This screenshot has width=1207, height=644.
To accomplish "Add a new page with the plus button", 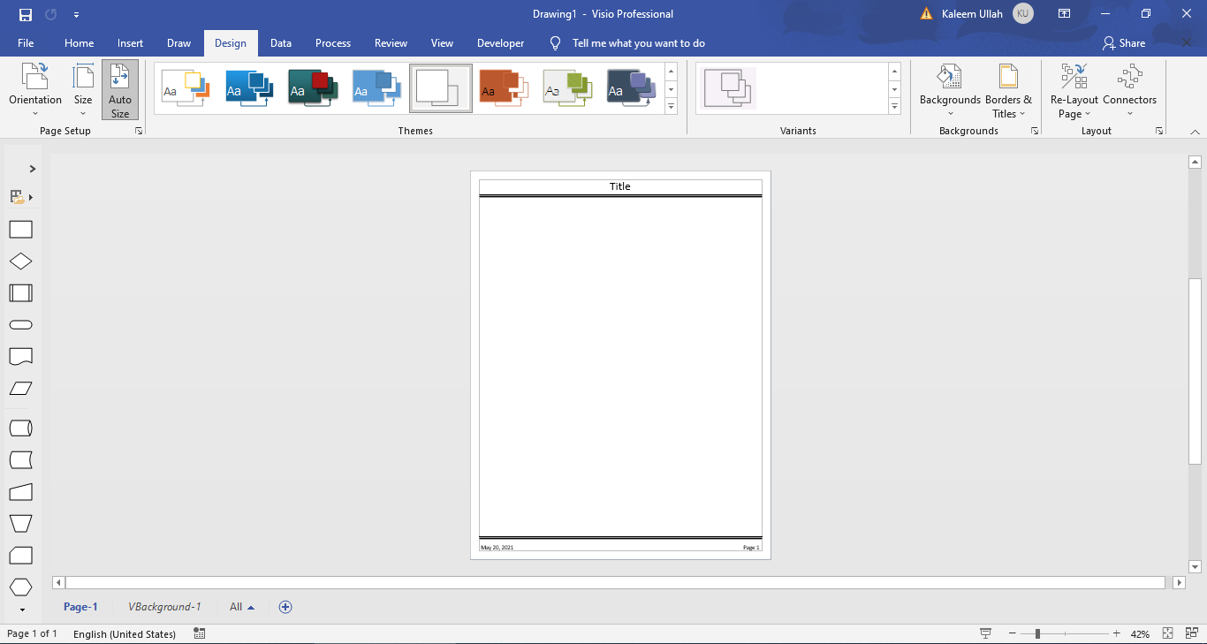I will (285, 607).
